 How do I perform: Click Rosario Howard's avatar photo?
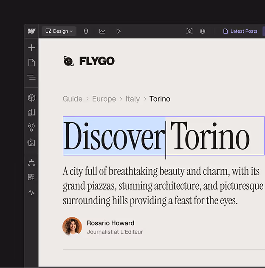coord(72,227)
